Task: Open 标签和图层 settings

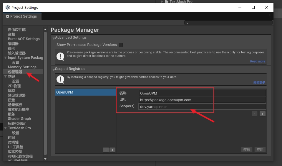Action: (17, 123)
